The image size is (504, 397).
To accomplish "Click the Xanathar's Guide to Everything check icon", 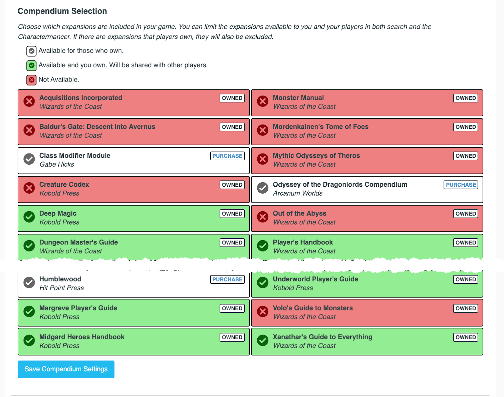I will tap(263, 341).
